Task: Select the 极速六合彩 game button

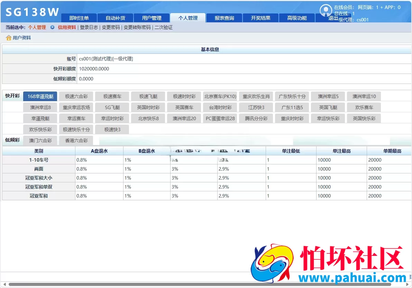Action: click(76, 96)
